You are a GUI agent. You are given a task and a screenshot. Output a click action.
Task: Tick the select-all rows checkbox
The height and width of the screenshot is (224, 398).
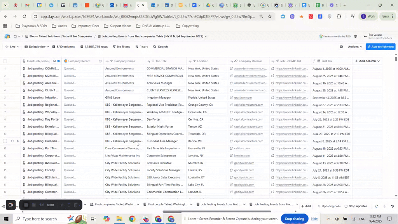click(x=5, y=61)
